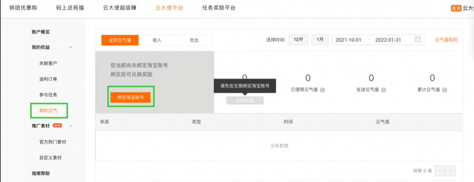Click the 请先在左侧绑定淘宝账号 tooltip
The image size is (474, 182).
click(245, 86)
